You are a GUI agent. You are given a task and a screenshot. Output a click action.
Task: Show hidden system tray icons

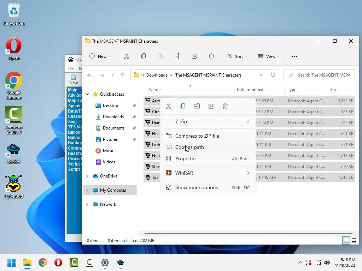click(x=300, y=263)
